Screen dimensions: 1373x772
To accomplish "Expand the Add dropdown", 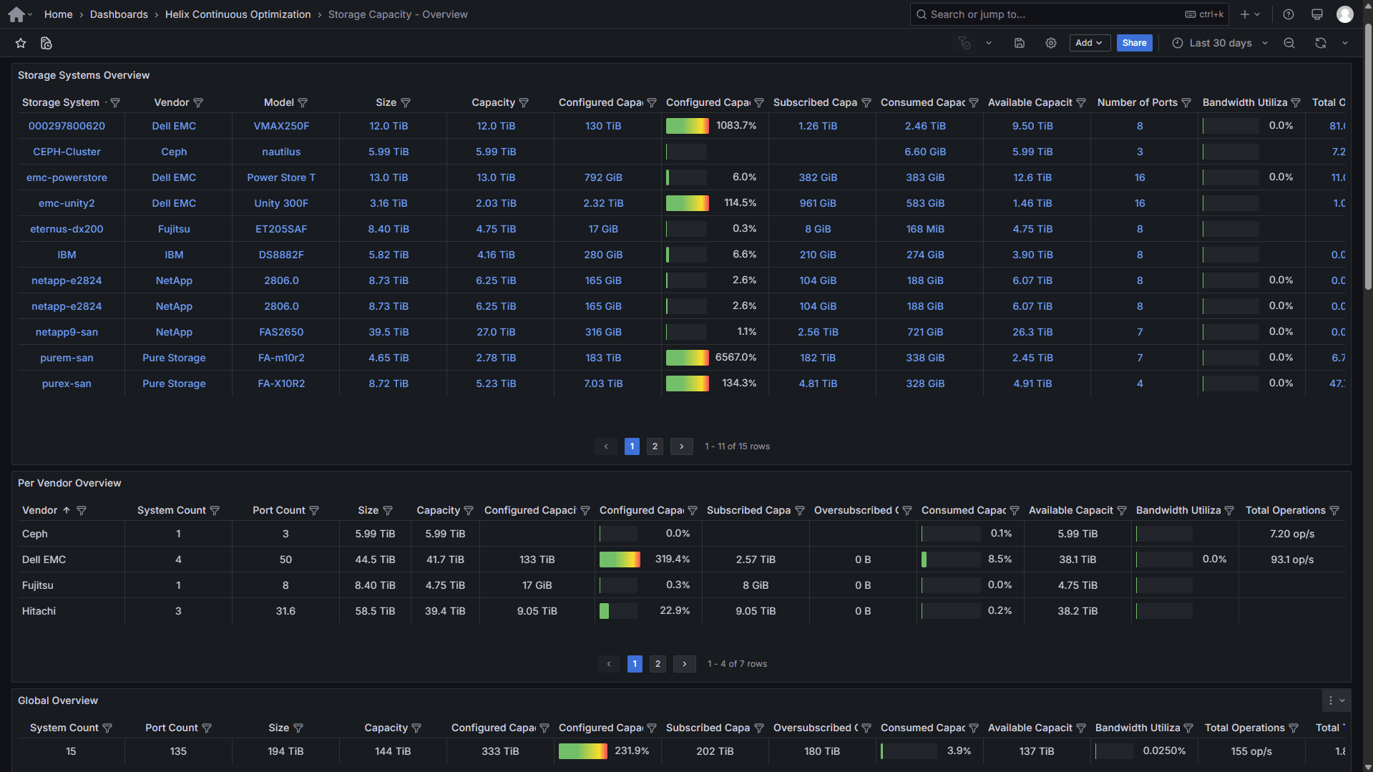I will click(x=1089, y=44).
